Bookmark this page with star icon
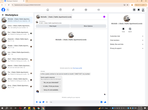This screenshot has width=148, height=110. (x=128, y=5)
